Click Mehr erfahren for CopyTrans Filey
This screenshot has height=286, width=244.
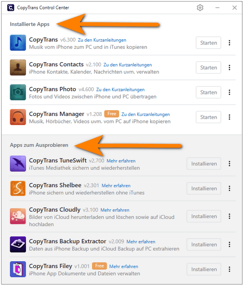pyautogui.click(x=124, y=266)
